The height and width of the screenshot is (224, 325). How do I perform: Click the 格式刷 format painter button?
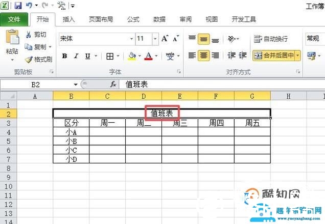pyautogui.click(x=38, y=60)
